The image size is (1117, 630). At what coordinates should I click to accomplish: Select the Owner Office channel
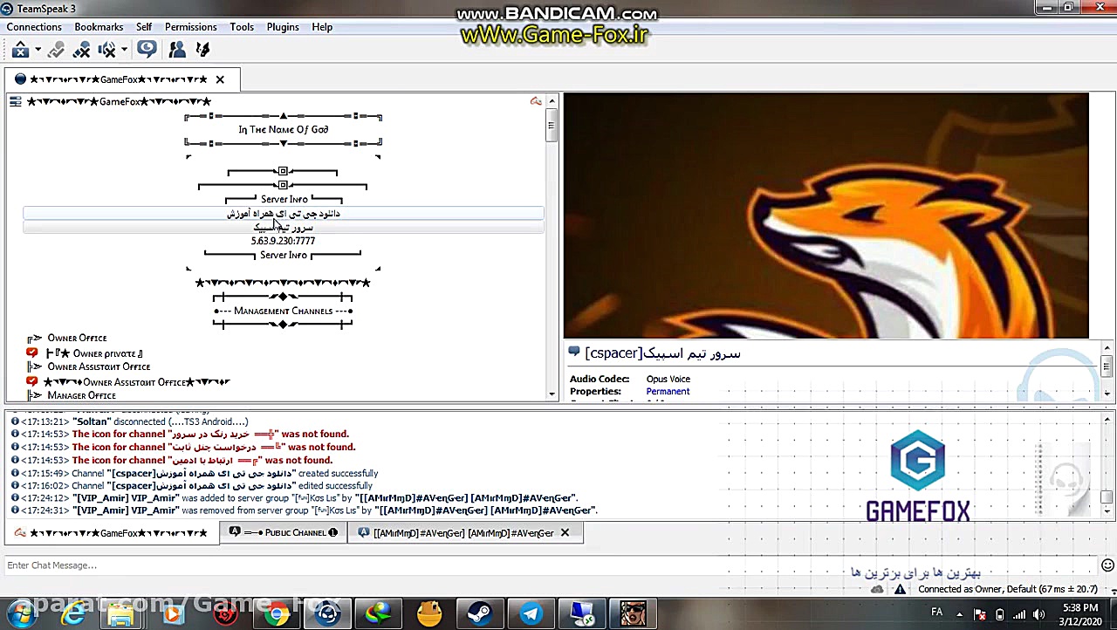(x=77, y=339)
